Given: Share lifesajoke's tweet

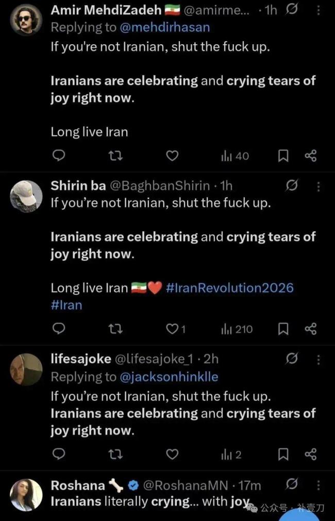Looking at the screenshot, I should pyautogui.click(x=310, y=454).
